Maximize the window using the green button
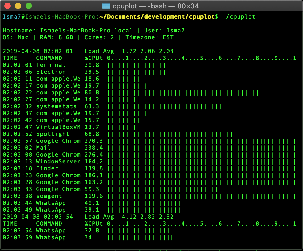303x251 pixels. point(28,6)
